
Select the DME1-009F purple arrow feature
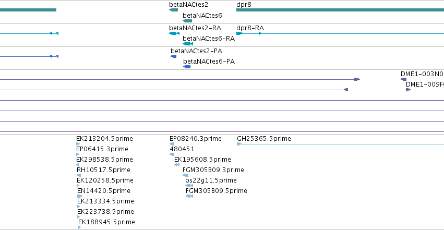click(408, 90)
